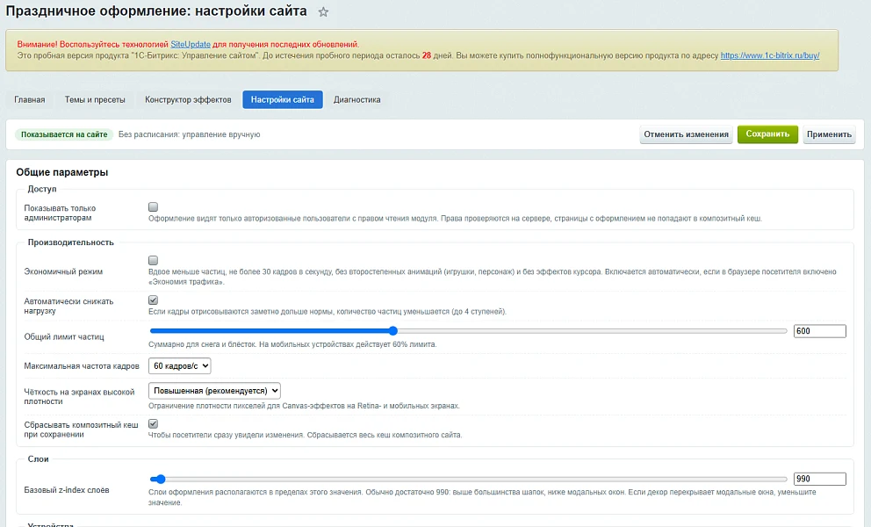The height and width of the screenshot is (527, 871).
Task: Enable the Экономичный режим checkbox
Action: pyautogui.click(x=154, y=260)
